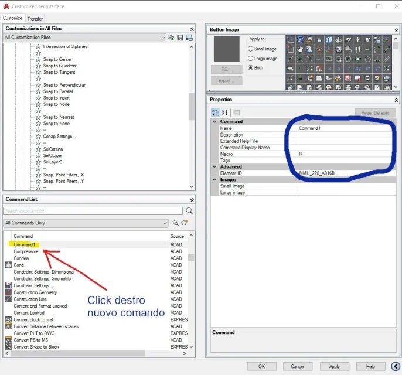Sort Properties alphabetically
Screen dimensions: 402x375
[x=224, y=112]
